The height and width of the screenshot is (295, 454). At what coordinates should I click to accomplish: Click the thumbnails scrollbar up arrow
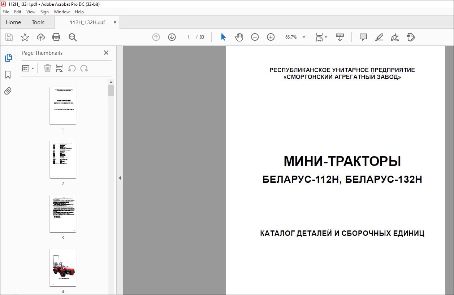pyautogui.click(x=111, y=82)
